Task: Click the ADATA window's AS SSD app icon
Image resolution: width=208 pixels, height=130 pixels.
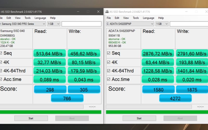Action: coord(107,11)
